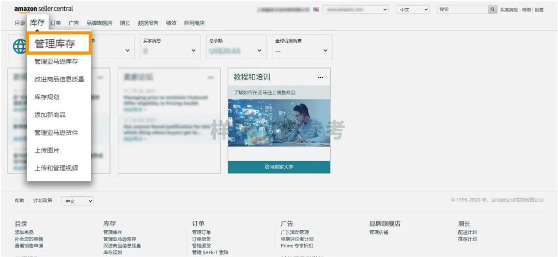Open the 绩效 navigation menu
Screen dimensions: 558x257
point(171,23)
